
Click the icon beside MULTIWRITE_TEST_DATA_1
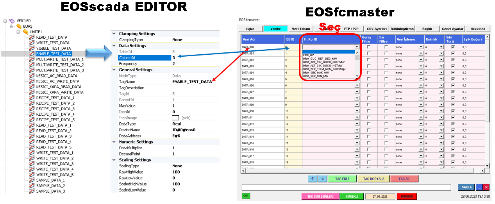(32, 59)
